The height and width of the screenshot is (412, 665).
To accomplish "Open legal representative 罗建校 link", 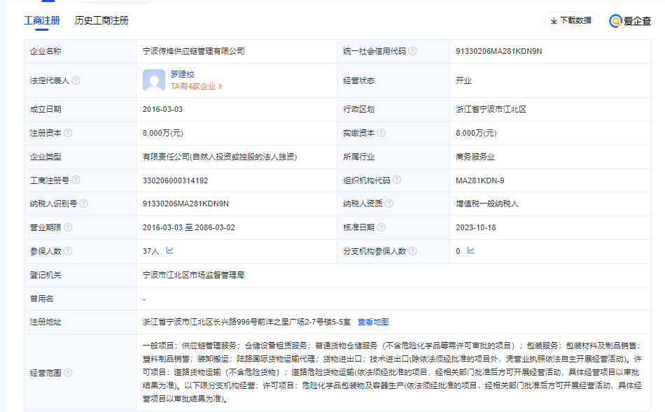I will [x=182, y=74].
